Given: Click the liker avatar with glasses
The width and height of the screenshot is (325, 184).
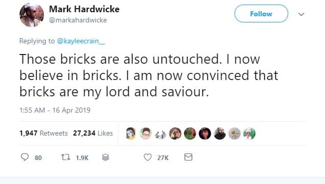Looking at the screenshot, I should point(146,134).
